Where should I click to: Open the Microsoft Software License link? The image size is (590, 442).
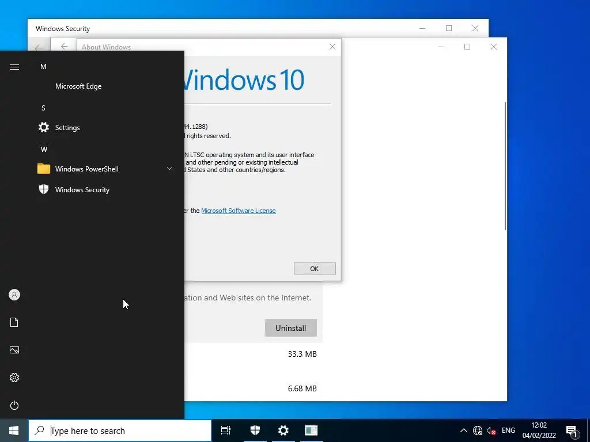239,211
